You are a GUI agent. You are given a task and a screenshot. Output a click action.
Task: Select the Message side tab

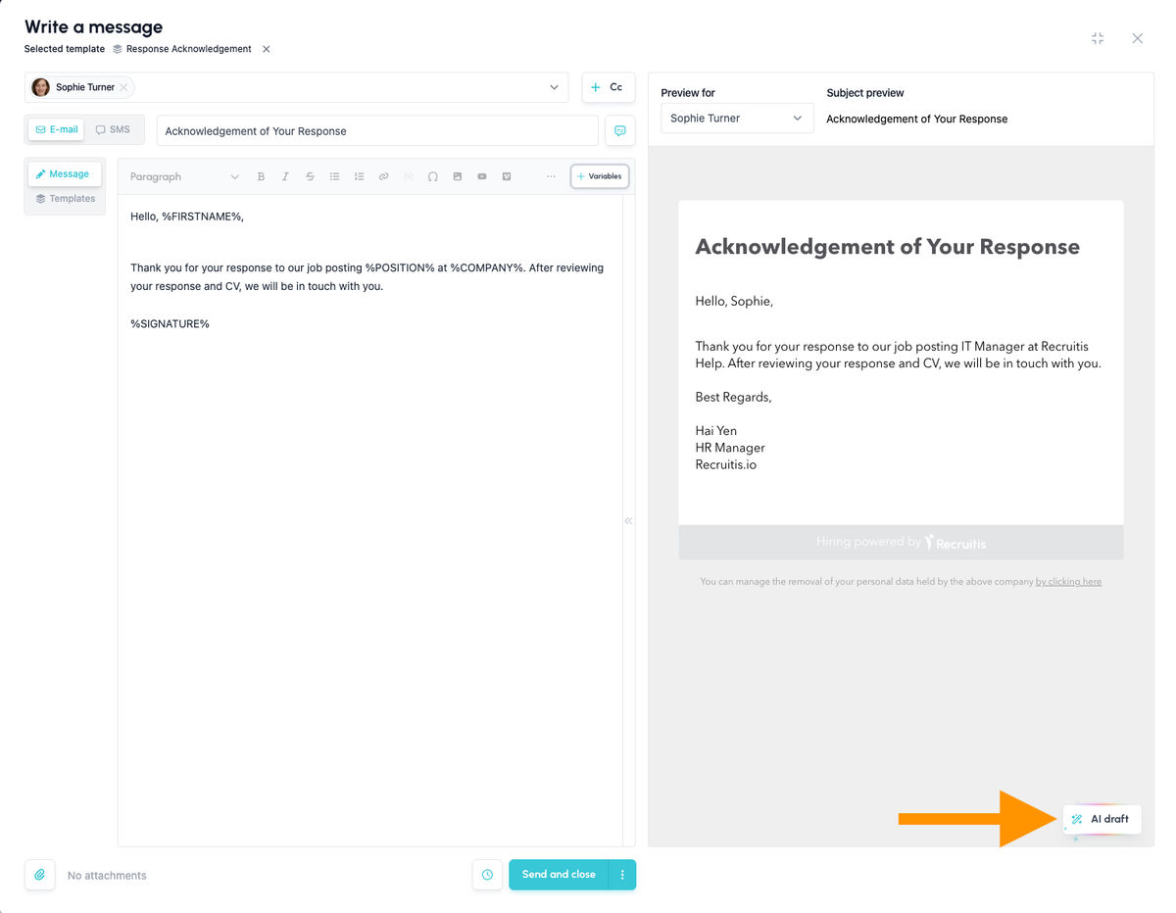(x=64, y=173)
